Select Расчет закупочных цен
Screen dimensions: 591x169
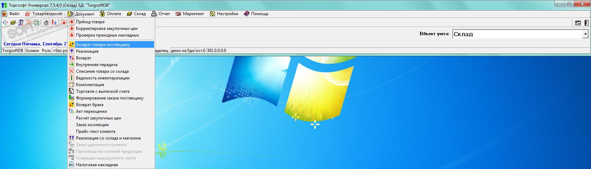pyautogui.click(x=111, y=118)
